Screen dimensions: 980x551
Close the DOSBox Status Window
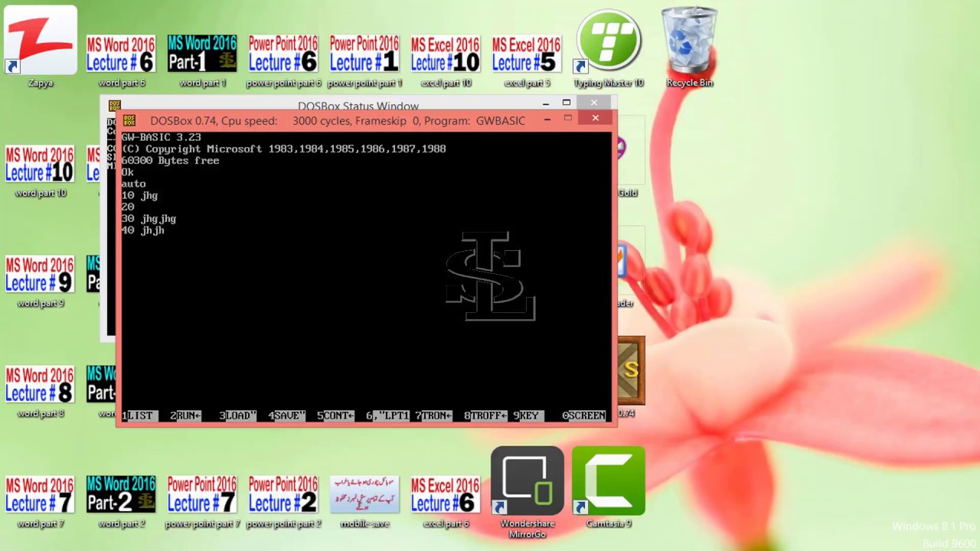pyautogui.click(x=594, y=103)
